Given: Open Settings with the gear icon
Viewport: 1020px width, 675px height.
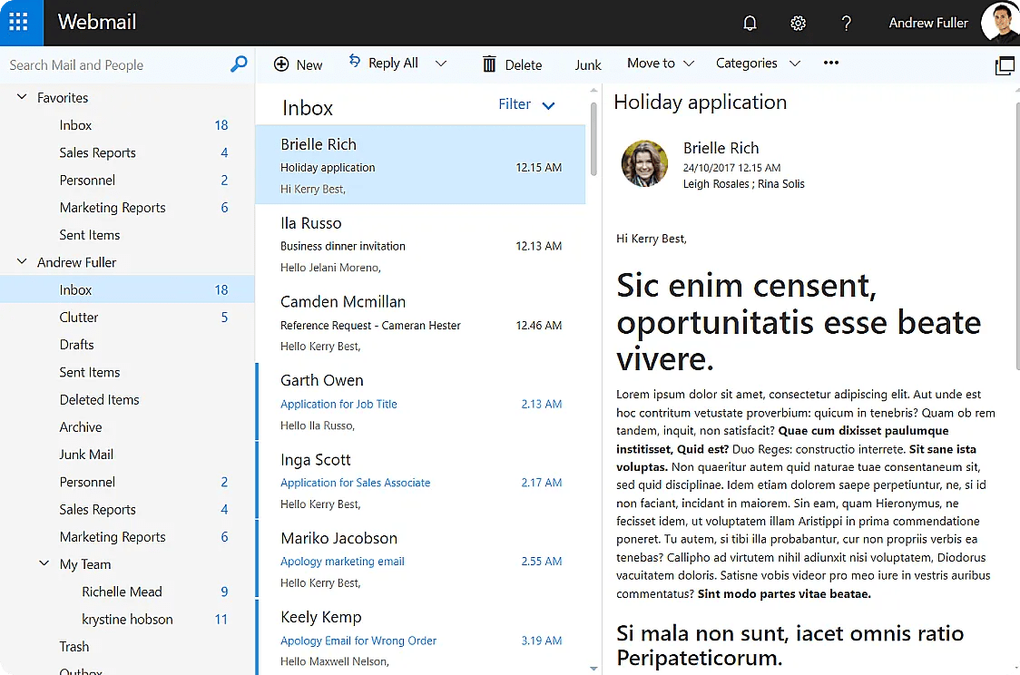Looking at the screenshot, I should click(x=798, y=23).
